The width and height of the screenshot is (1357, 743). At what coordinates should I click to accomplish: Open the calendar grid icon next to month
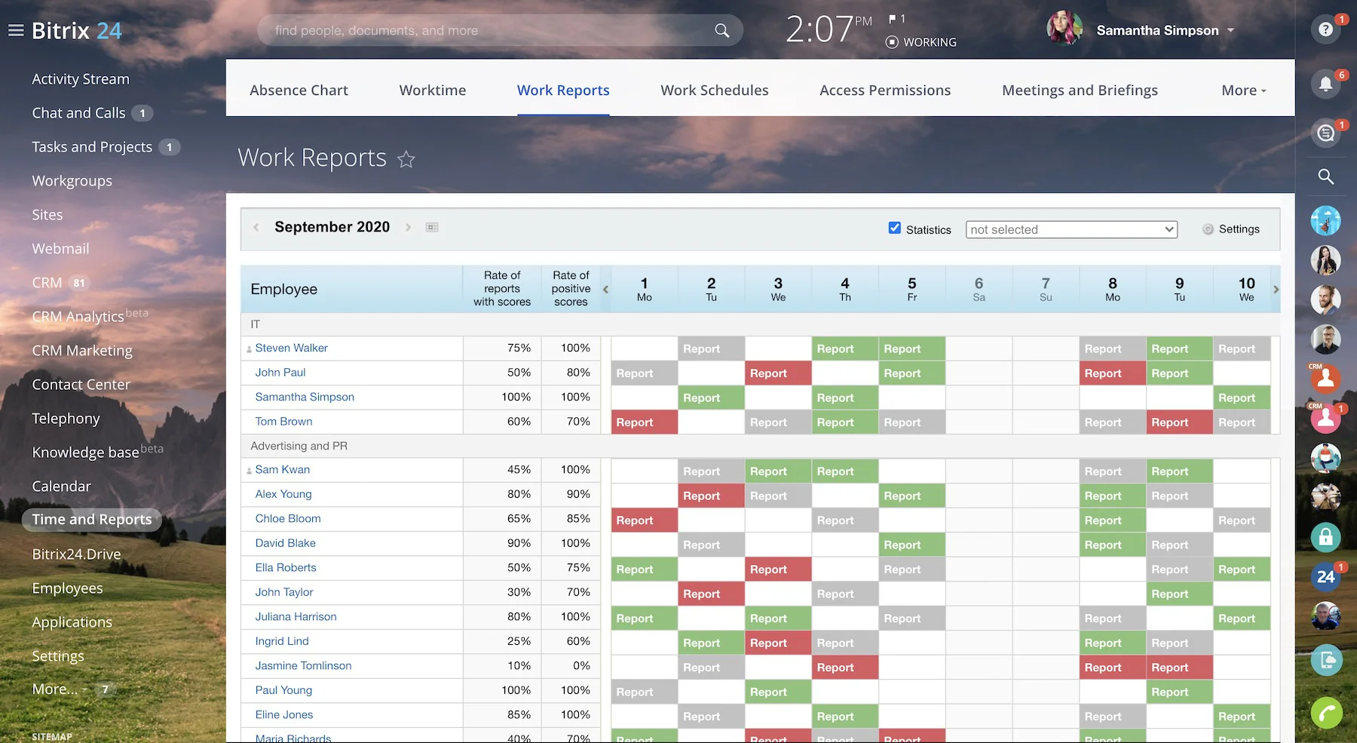click(x=432, y=227)
